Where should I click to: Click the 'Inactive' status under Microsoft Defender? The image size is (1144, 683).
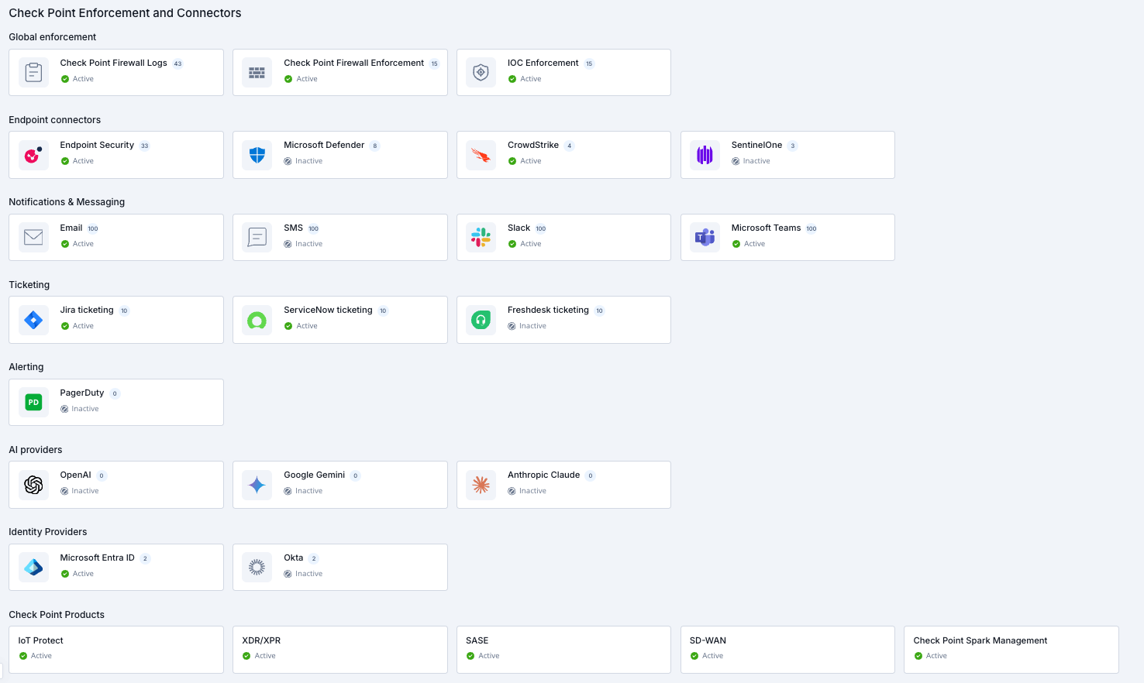tap(303, 161)
